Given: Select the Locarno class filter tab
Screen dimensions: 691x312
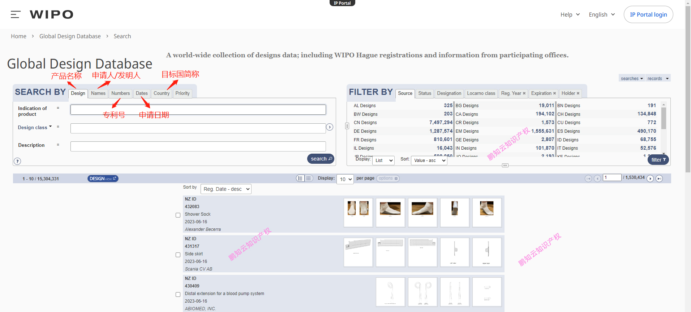Looking at the screenshot, I should 481,93.
